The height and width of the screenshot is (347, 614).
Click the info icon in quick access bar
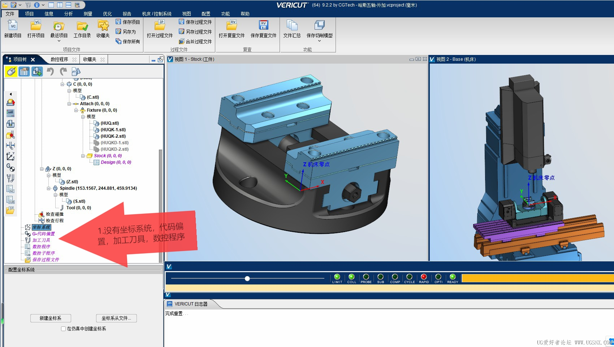click(37, 5)
